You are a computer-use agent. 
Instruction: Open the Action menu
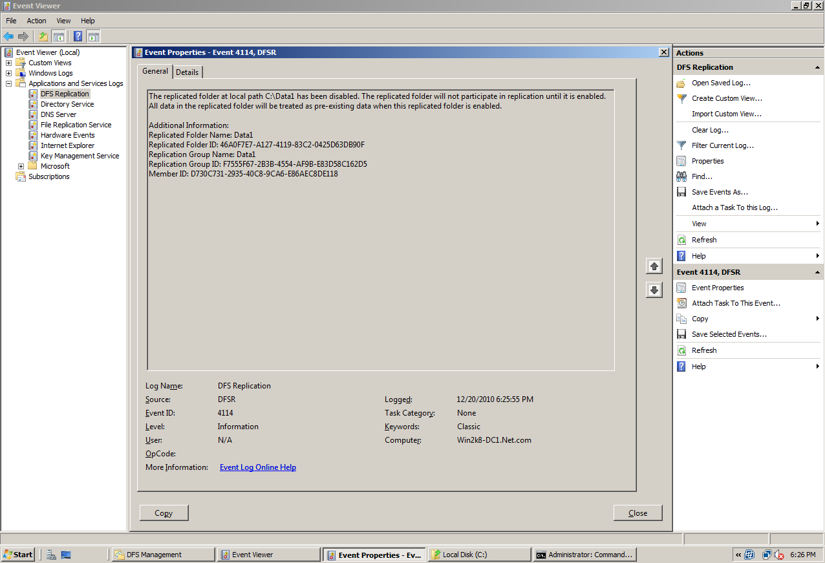pyautogui.click(x=36, y=21)
